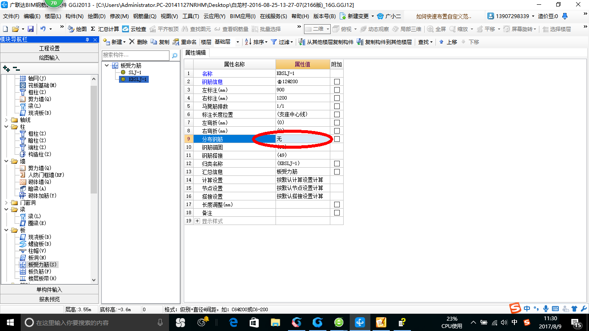Image resolution: width=589 pixels, height=331 pixels.
Task: Click the new file icon
Action: coord(5,29)
